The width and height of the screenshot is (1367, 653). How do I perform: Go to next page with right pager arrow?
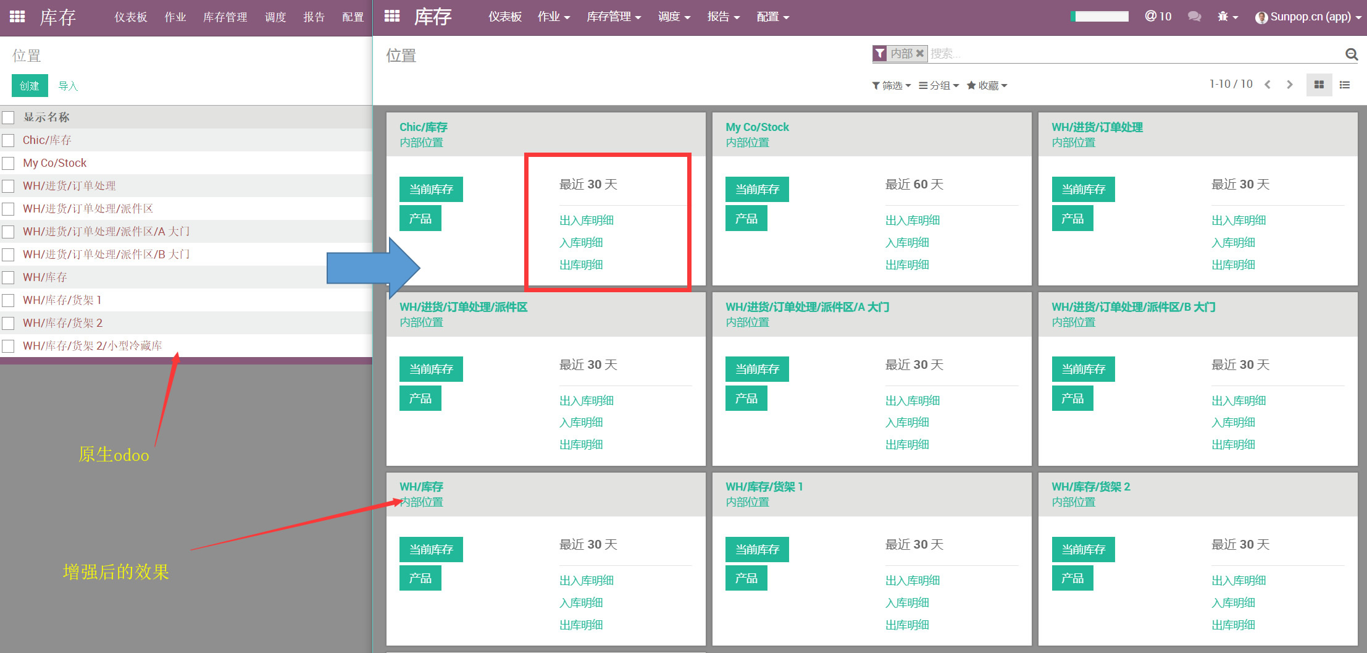(x=1289, y=85)
